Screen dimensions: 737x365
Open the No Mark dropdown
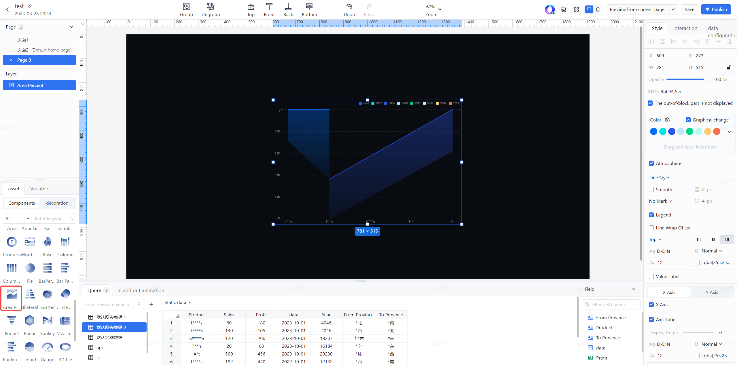661,201
